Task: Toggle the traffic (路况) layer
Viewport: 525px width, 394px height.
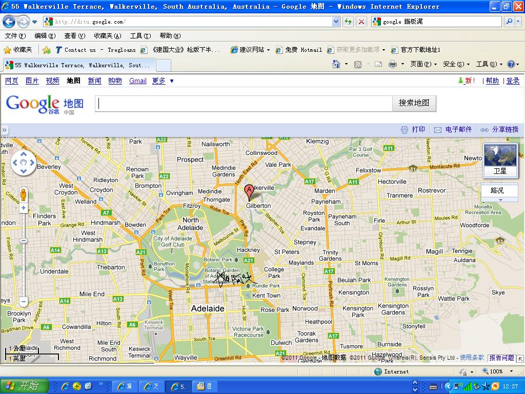Action: point(497,190)
